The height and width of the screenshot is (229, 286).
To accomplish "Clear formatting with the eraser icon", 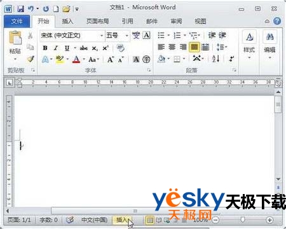I will point(121,48).
